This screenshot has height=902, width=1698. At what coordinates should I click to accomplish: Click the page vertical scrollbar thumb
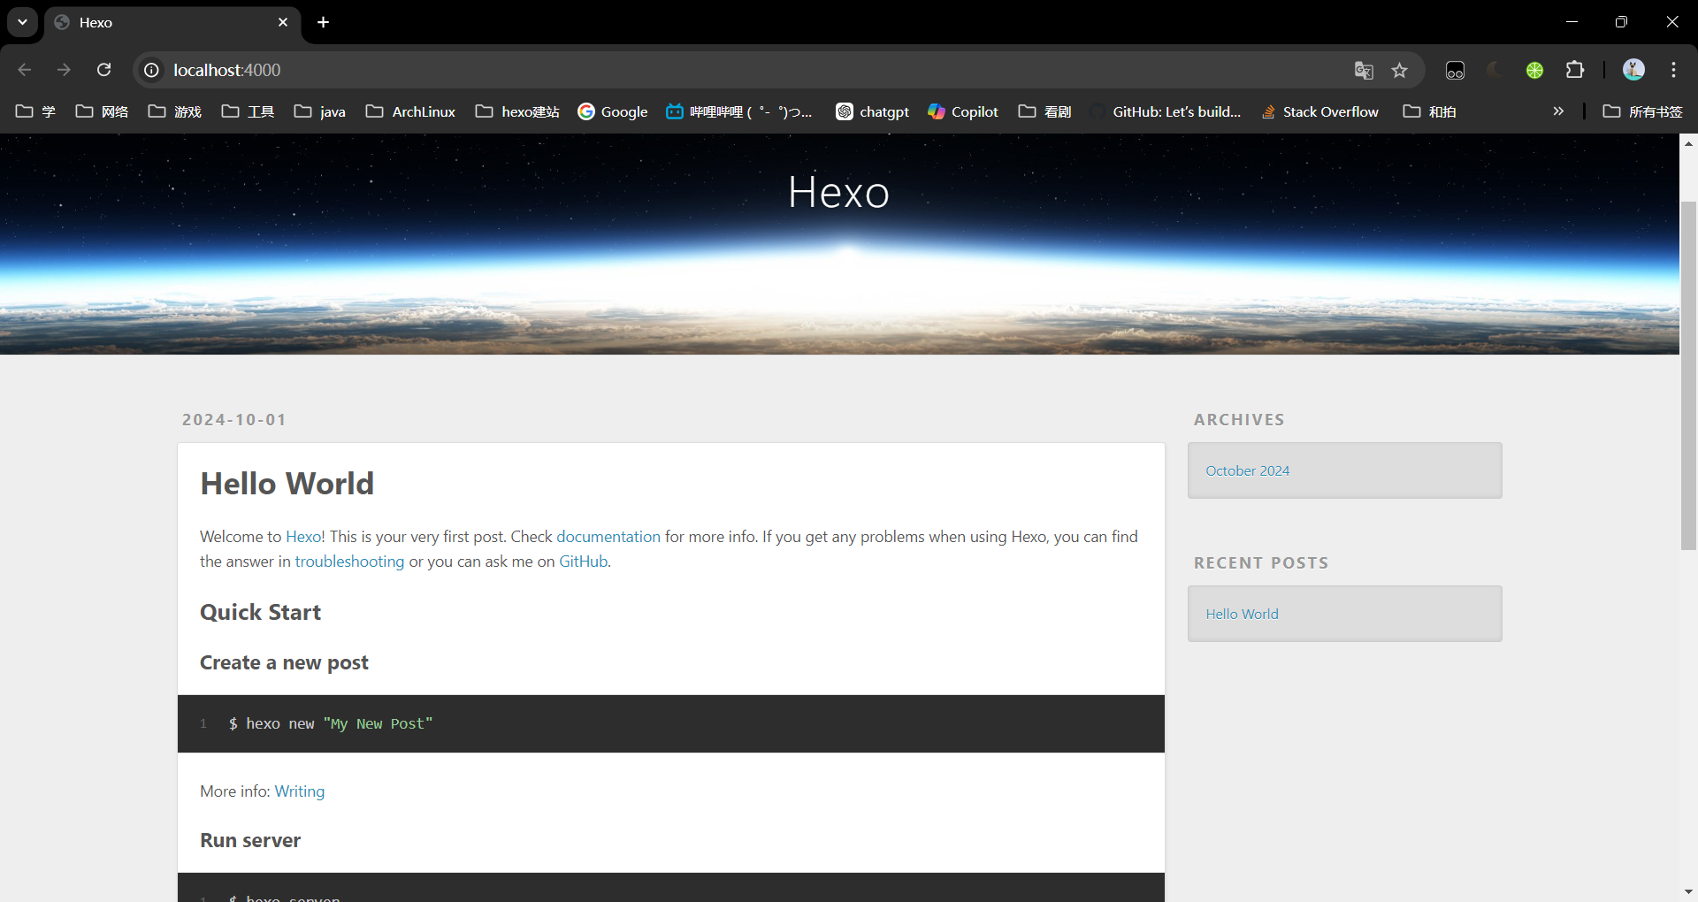[1688, 376]
